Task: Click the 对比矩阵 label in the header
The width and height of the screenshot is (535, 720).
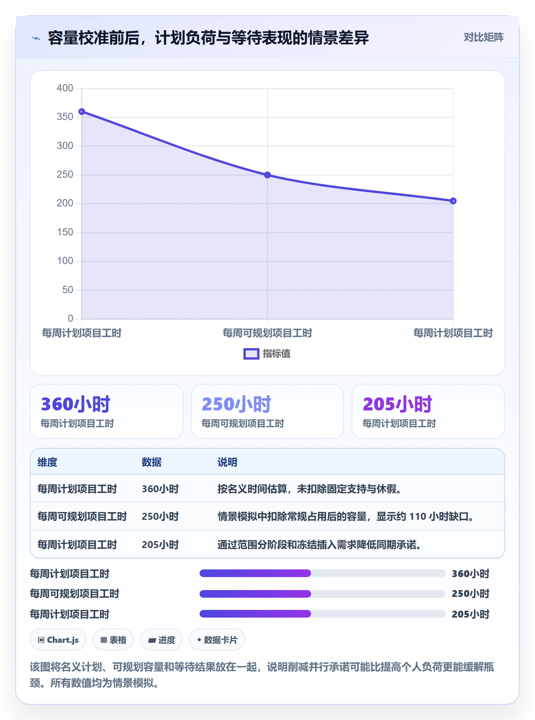Action: (483, 37)
